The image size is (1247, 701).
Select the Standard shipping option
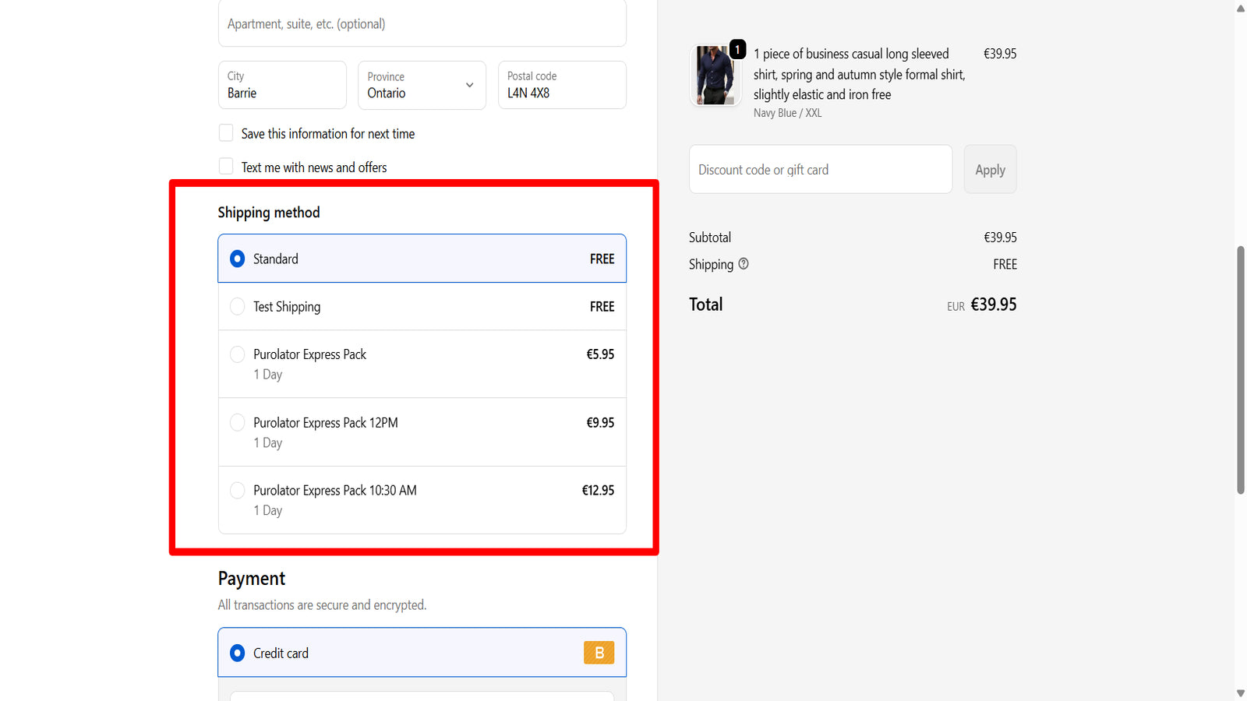click(422, 259)
